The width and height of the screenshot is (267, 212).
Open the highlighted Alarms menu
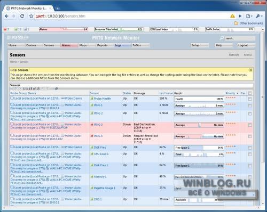pos(69,45)
